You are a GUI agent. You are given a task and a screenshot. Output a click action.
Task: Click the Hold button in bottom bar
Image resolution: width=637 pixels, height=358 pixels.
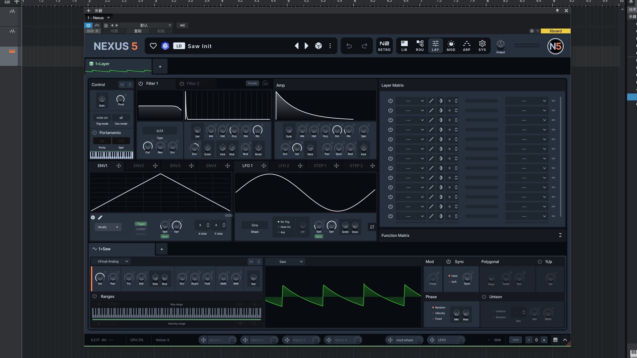click(515, 340)
